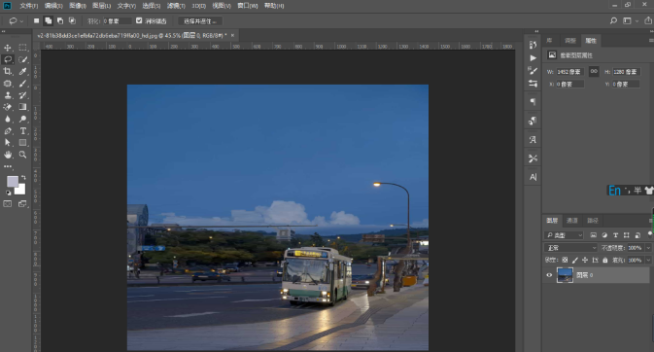The image size is (654, 352).
Task: Select the Rectangle shape tool
Action: pyautogui.click(x=23, y=143)
